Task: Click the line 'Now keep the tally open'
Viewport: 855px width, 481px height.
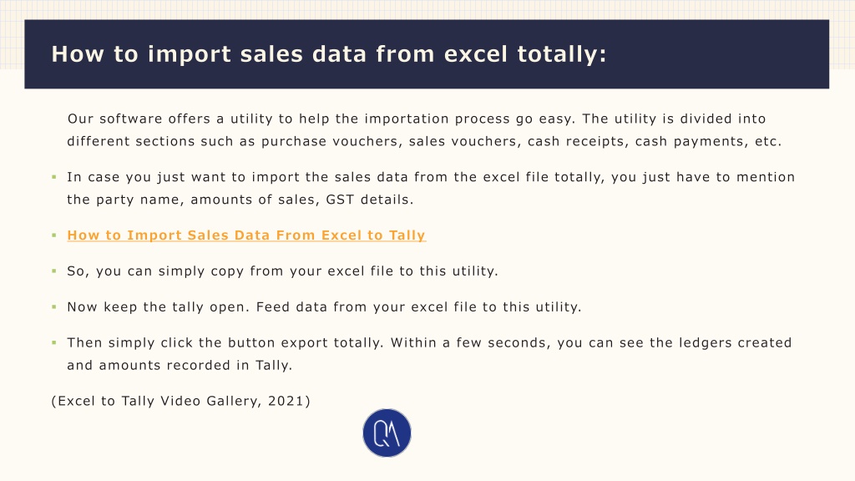Action: click(324, 307)
